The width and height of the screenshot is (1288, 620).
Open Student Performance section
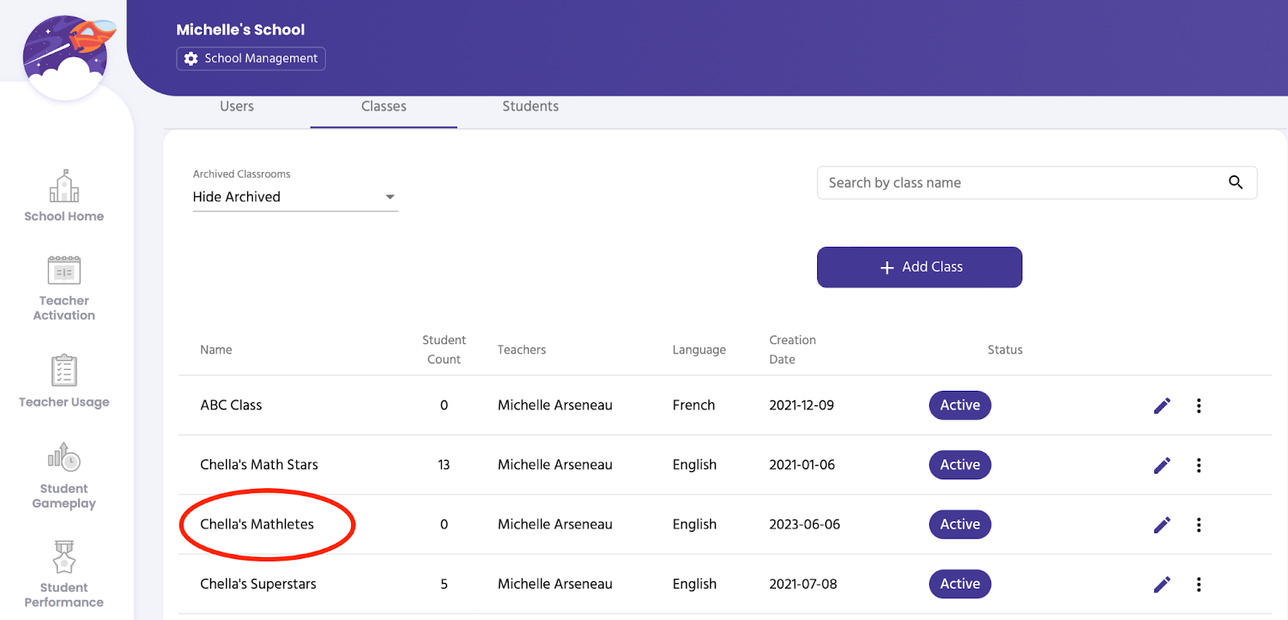(64, 574)
